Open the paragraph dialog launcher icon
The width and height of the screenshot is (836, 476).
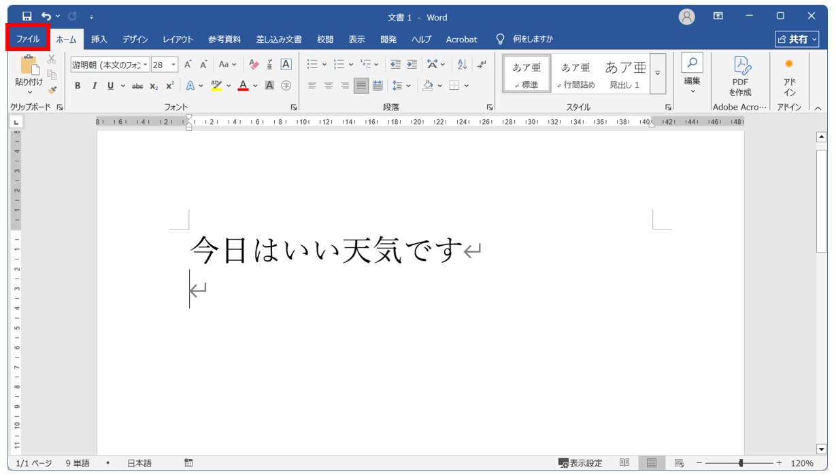[x=489, y=108]
